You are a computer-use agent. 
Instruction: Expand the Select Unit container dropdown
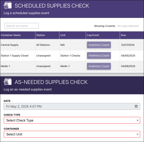click(72, 134)
